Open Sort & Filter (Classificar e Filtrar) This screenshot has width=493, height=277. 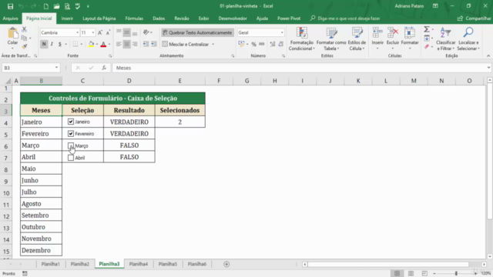[445, 39]
